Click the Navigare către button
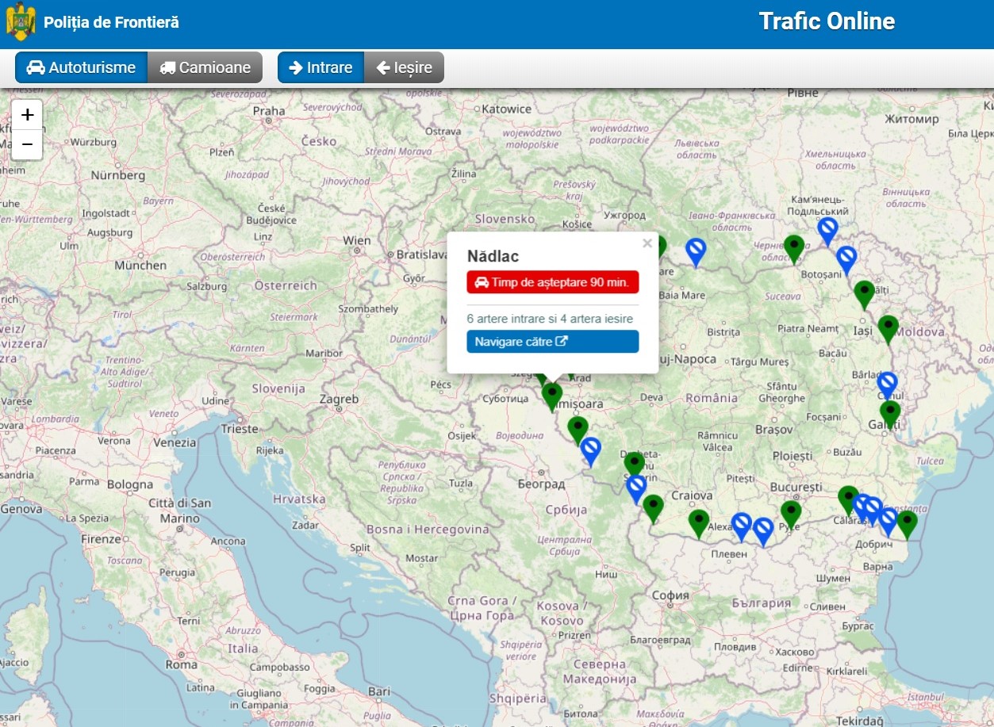Image resolution: width=994 pixels, height=727 pixels. click(x=552, y=342)
